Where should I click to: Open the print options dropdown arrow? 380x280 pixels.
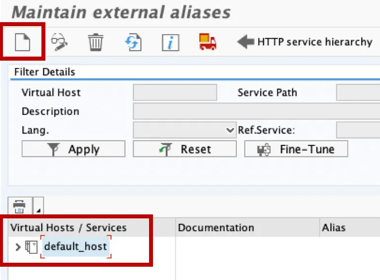(x=38, y=208)
